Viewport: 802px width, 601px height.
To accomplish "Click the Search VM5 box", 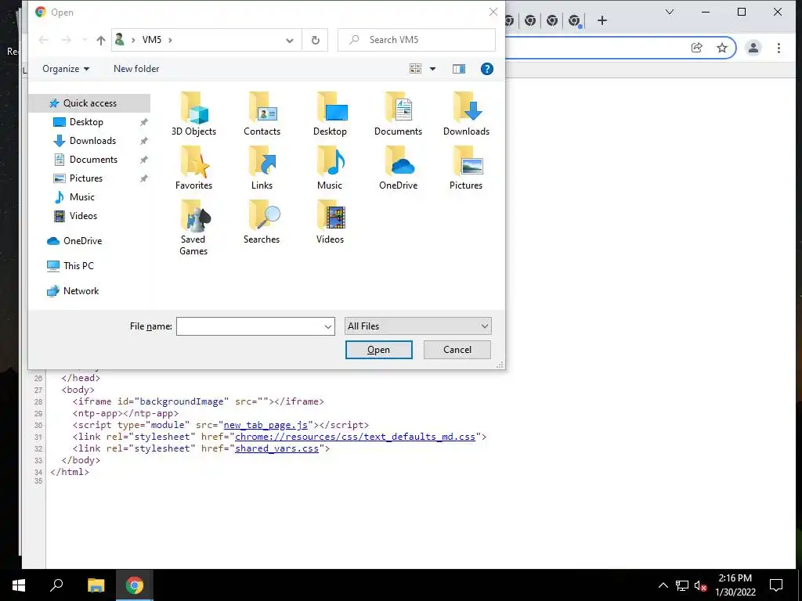I will pos(417,40).
